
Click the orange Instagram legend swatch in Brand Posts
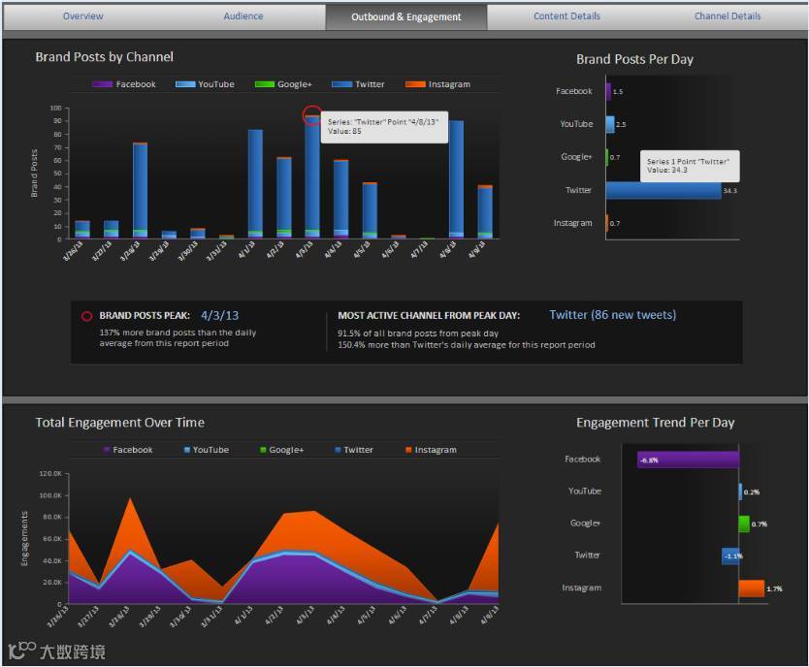pos(415,84)
